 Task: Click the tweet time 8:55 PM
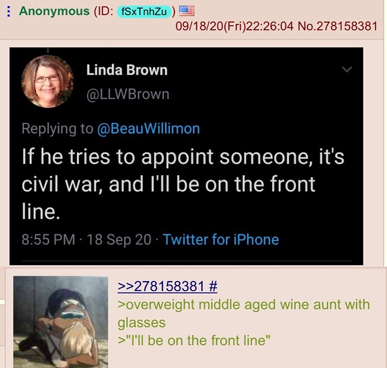[x=48, y=239]
